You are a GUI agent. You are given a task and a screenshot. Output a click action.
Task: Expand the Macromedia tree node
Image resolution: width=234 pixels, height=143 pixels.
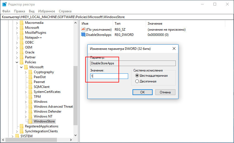point(17,23)
